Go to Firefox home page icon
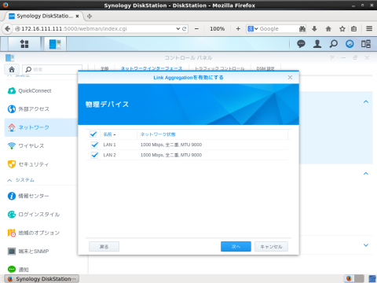Screen dimensions: 377x283 pos(328,29)
